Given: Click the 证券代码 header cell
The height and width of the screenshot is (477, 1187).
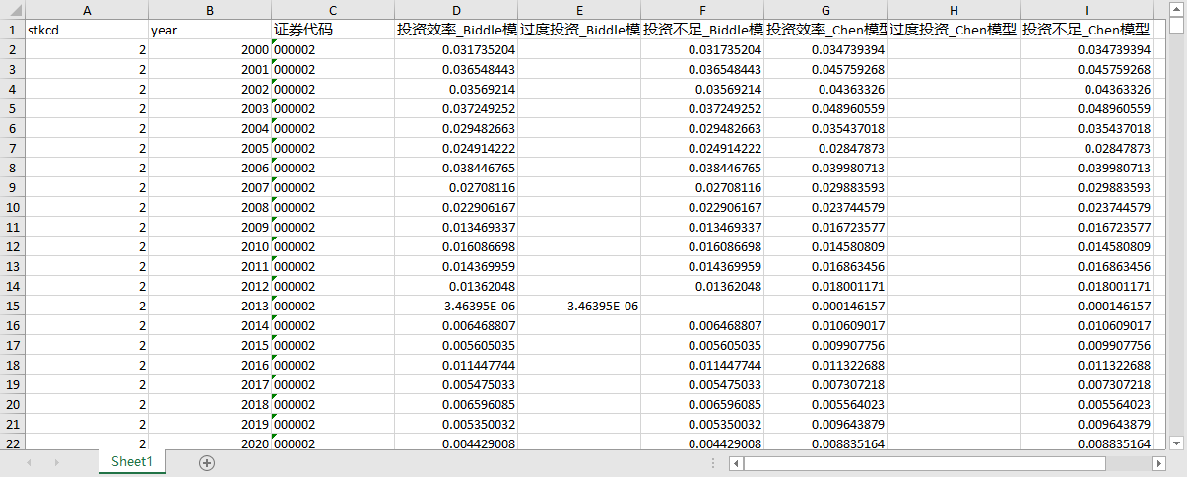Looking at the screenshot, I should pos(333,30).
